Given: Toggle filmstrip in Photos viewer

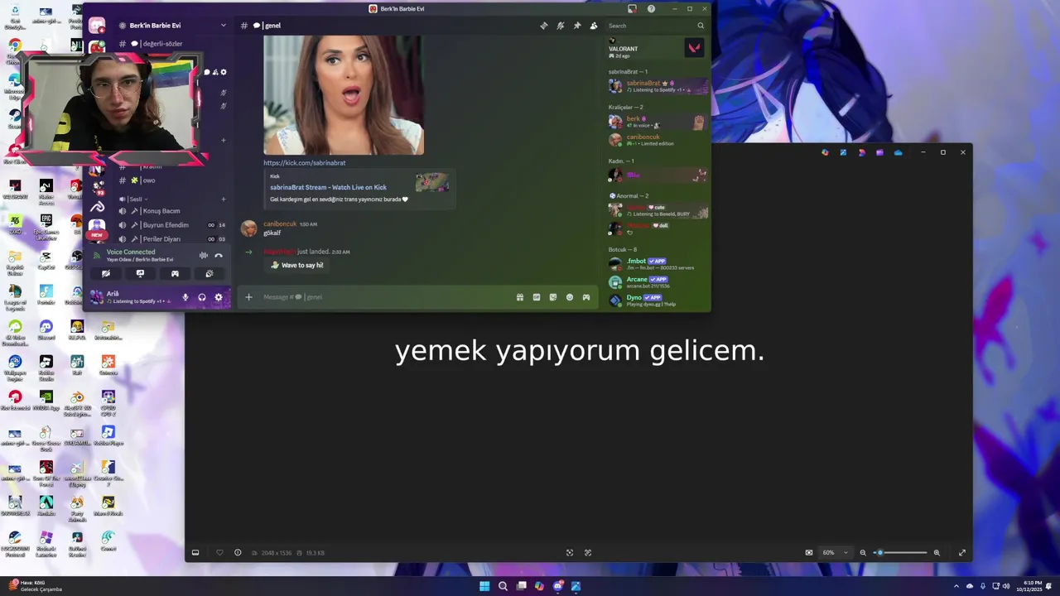Looking at the screenshot, I should click(195, 553).
